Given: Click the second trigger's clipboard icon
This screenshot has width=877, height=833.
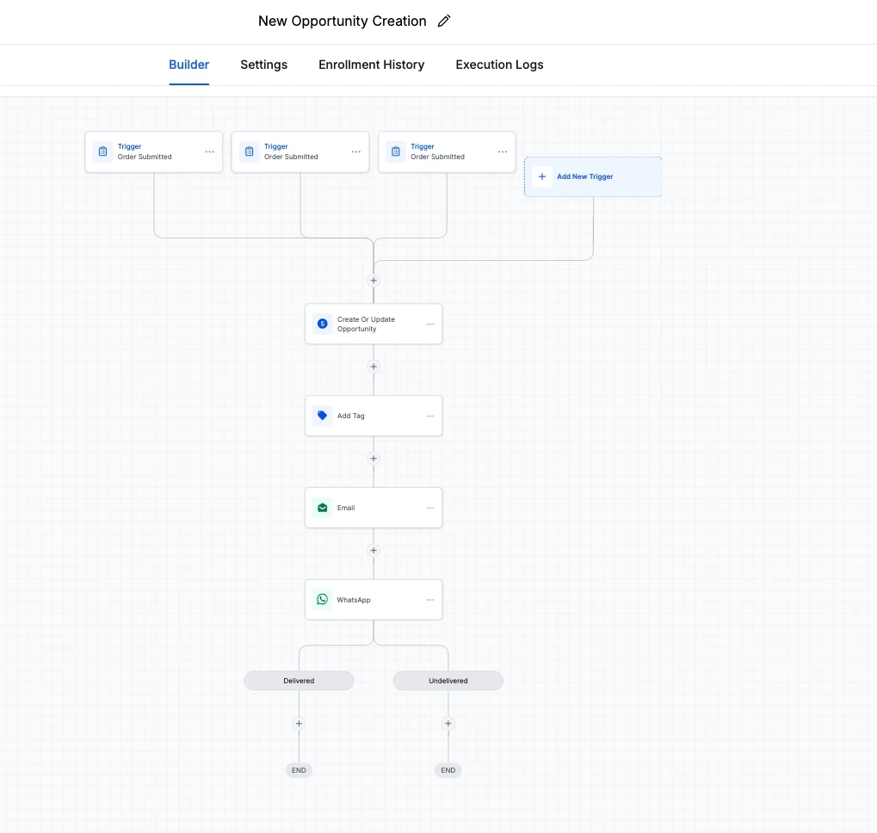Looking at the screenshot, I should click(250, 151).
